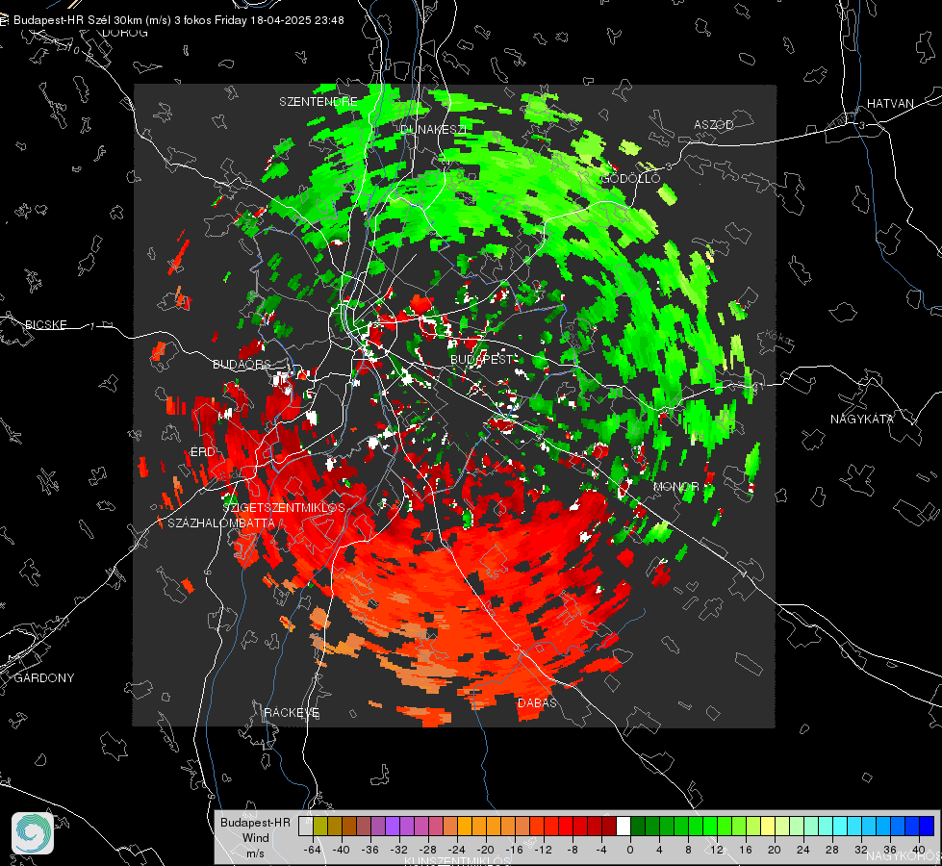Select the white 0 m/s legend swatch

[624, 827]
